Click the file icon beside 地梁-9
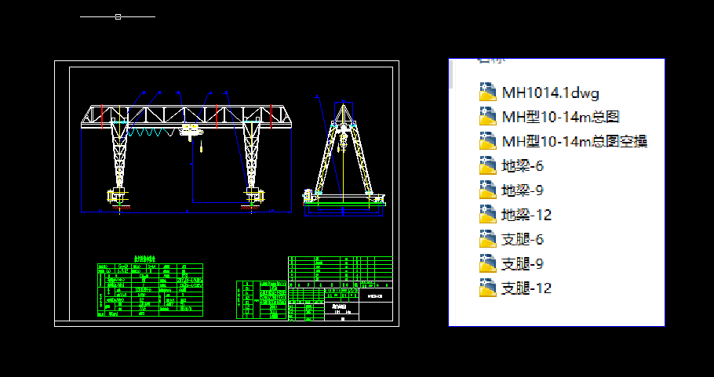This screenshot has height=377, width=714. (x=488, y=190)
